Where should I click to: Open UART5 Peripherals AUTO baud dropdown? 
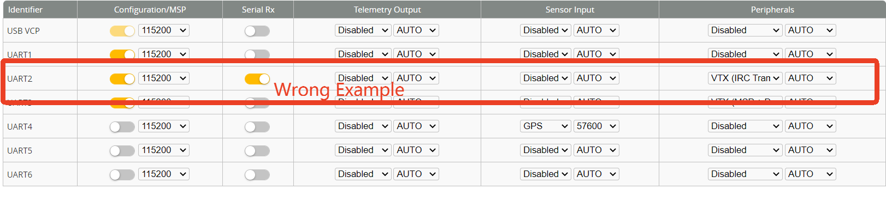click(811, 150)
